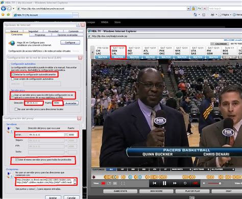The height and width of the screenshot is (199, 242).
Task: Click the exceptions list scroll up arrow
Action: click(x=75, y=180)
